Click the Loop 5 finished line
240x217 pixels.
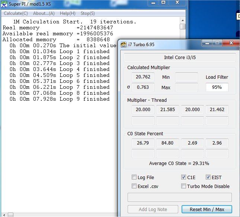[x=60, y=75]
